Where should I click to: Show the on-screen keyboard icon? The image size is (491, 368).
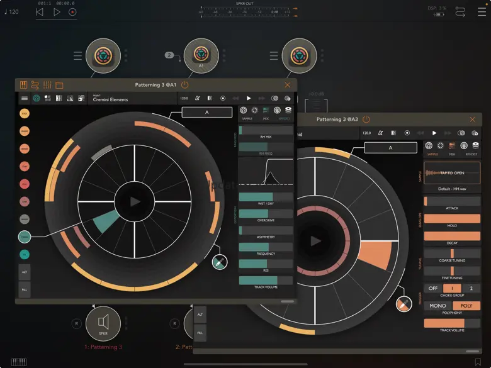pyautogui.click(x=19, y=362)
